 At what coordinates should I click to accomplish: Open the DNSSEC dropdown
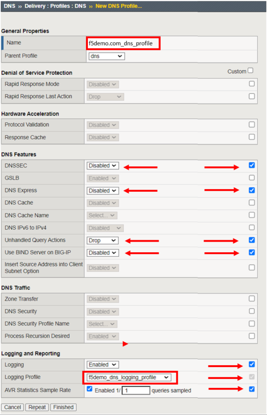102,165
